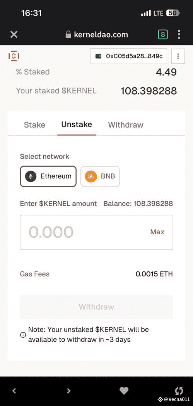Open the site kebab menu beside wallet
The width and height of the screenshot is (193, 406).
click(178, 56)
